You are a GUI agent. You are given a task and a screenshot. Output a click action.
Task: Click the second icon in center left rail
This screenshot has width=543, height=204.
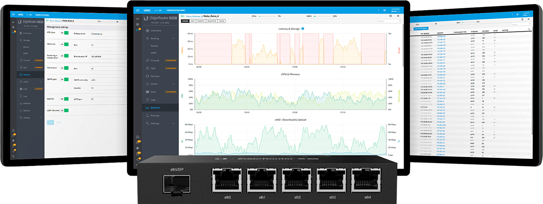coord(138,24)
